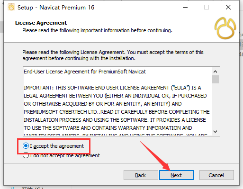The width and height of the screenshot is (243, 189).
Task: Click inside the EULA text box
Action: (x=117, y=101)
